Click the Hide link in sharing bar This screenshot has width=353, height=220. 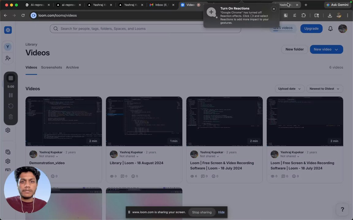coord(221,212)
